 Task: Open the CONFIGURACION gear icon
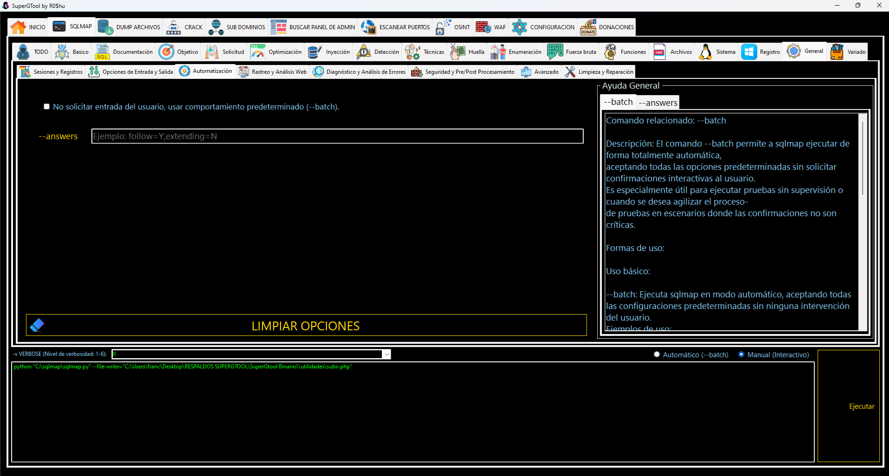pyautogui.click(x=519, y=27)
